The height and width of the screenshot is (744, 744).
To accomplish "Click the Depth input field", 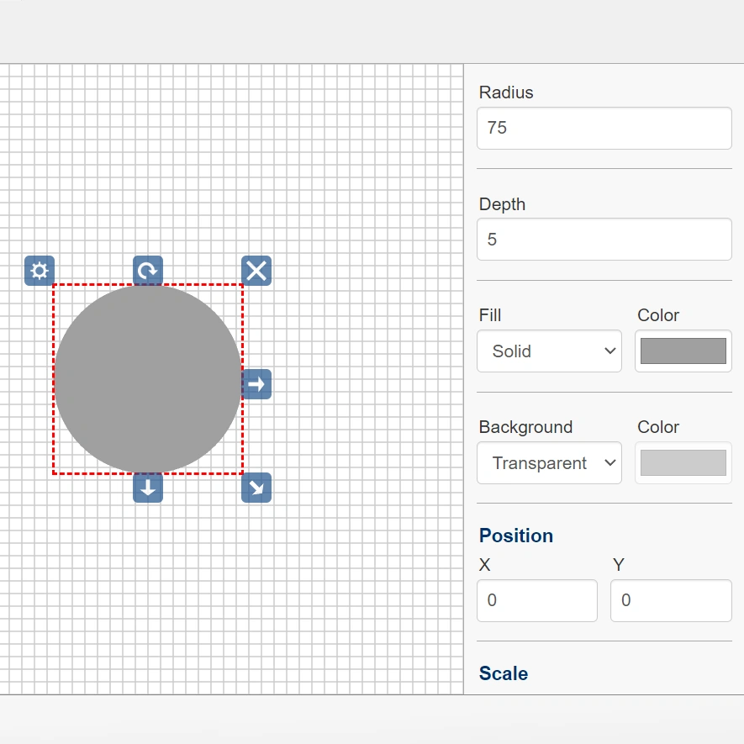I will 604,240.
